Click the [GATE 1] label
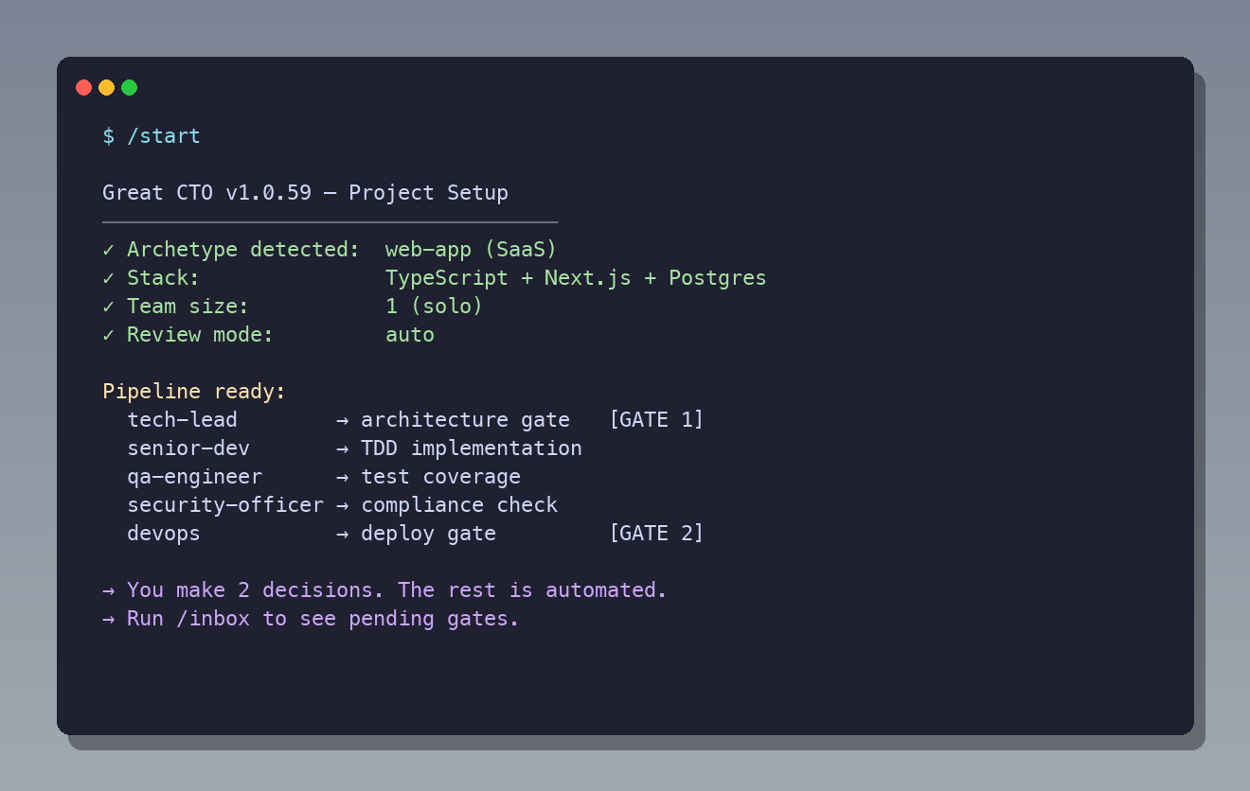The image size is (1250, 791). coord(656,420)
